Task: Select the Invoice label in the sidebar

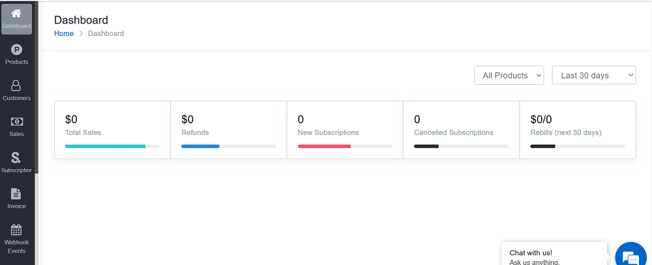Action: pyautogui.click(x=17, y=206)
